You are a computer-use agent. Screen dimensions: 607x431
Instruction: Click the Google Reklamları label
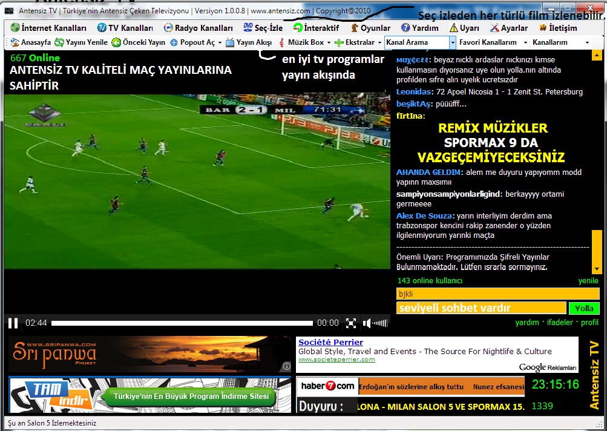click(x=548, y=367)
